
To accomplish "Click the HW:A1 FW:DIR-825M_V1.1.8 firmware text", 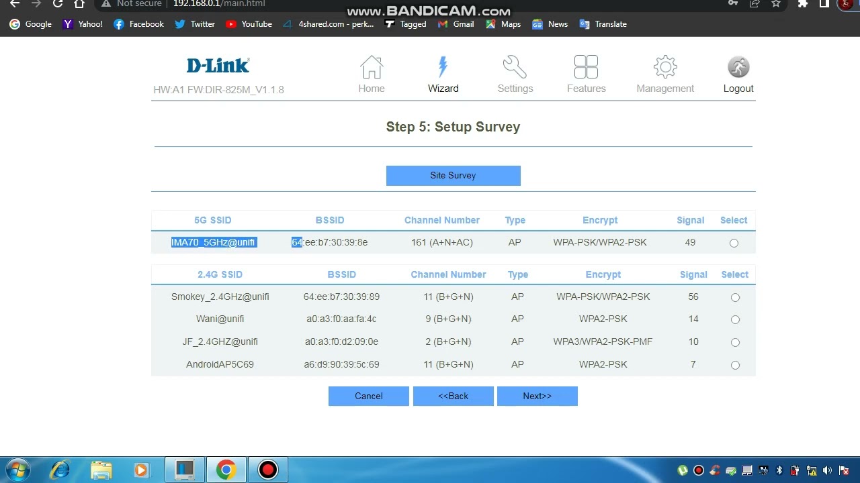I will tap(218, 90).
